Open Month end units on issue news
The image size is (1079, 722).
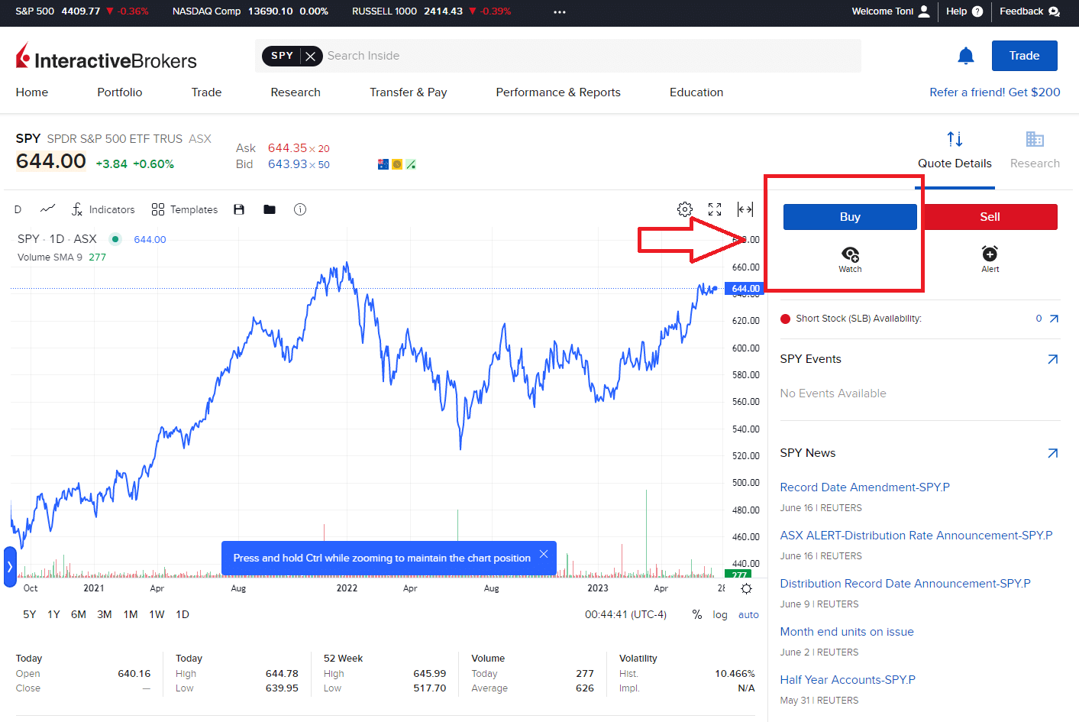point(847,632)
